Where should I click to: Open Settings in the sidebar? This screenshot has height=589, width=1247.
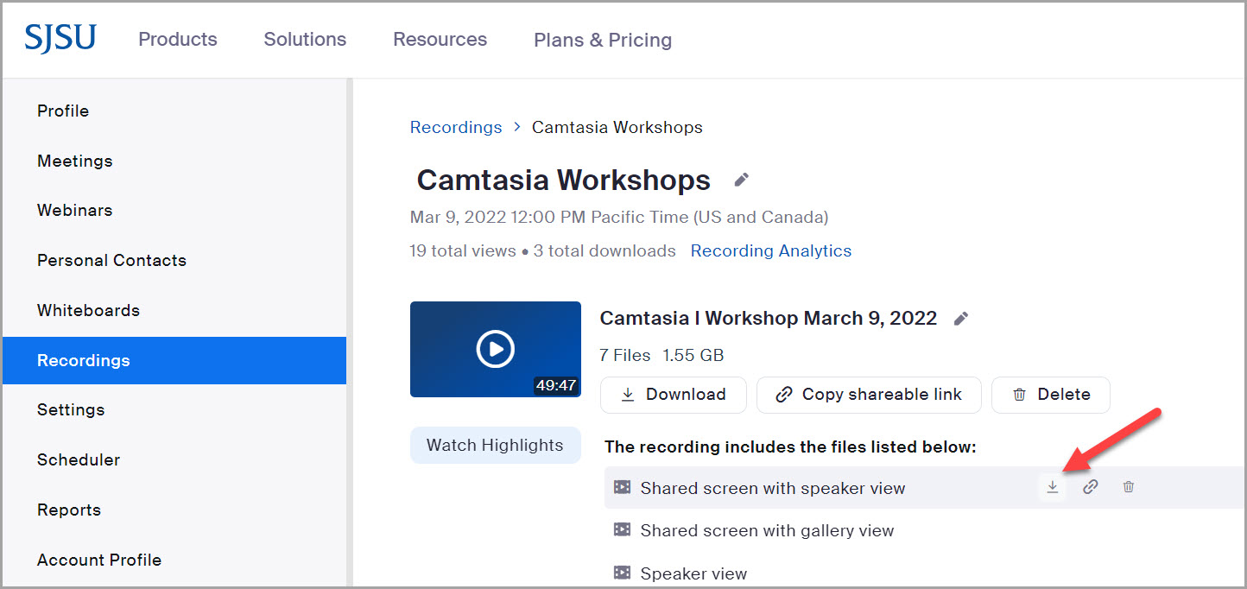[x=71, y=410]
